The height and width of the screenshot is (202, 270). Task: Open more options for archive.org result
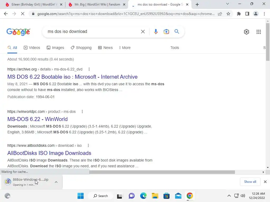point(89,69)
